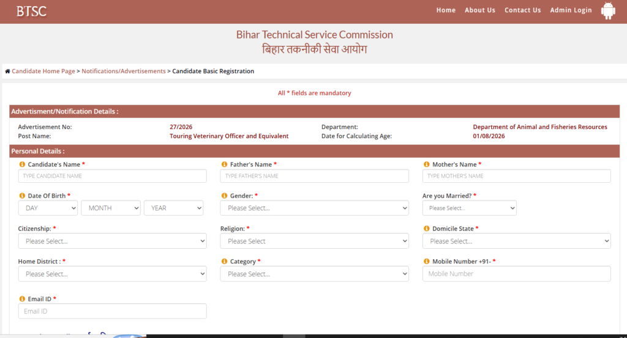Expand the Gender dropdown
627x338 pixels.
(314, 208)
